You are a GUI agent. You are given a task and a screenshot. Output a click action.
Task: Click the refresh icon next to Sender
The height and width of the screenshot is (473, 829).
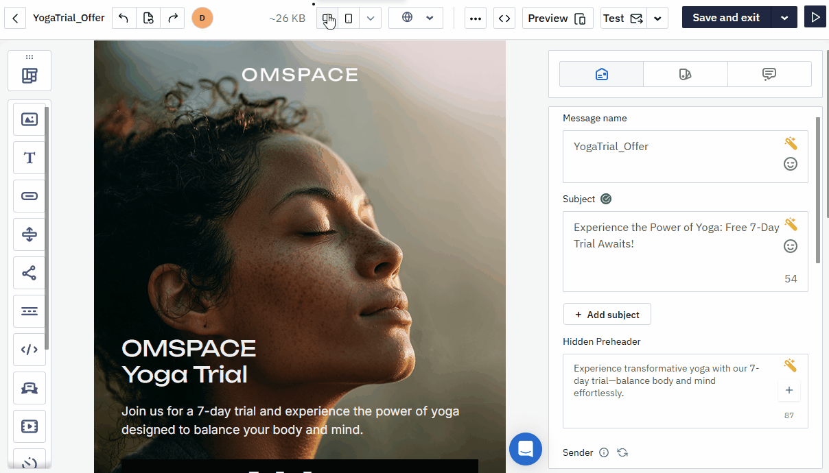[622, 452]
